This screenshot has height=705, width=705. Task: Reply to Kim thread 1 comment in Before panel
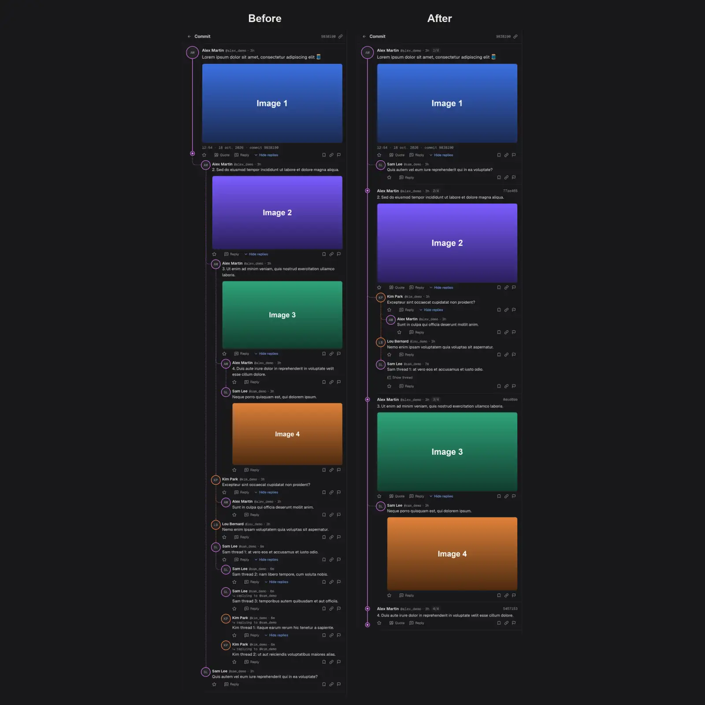(252, 635)
